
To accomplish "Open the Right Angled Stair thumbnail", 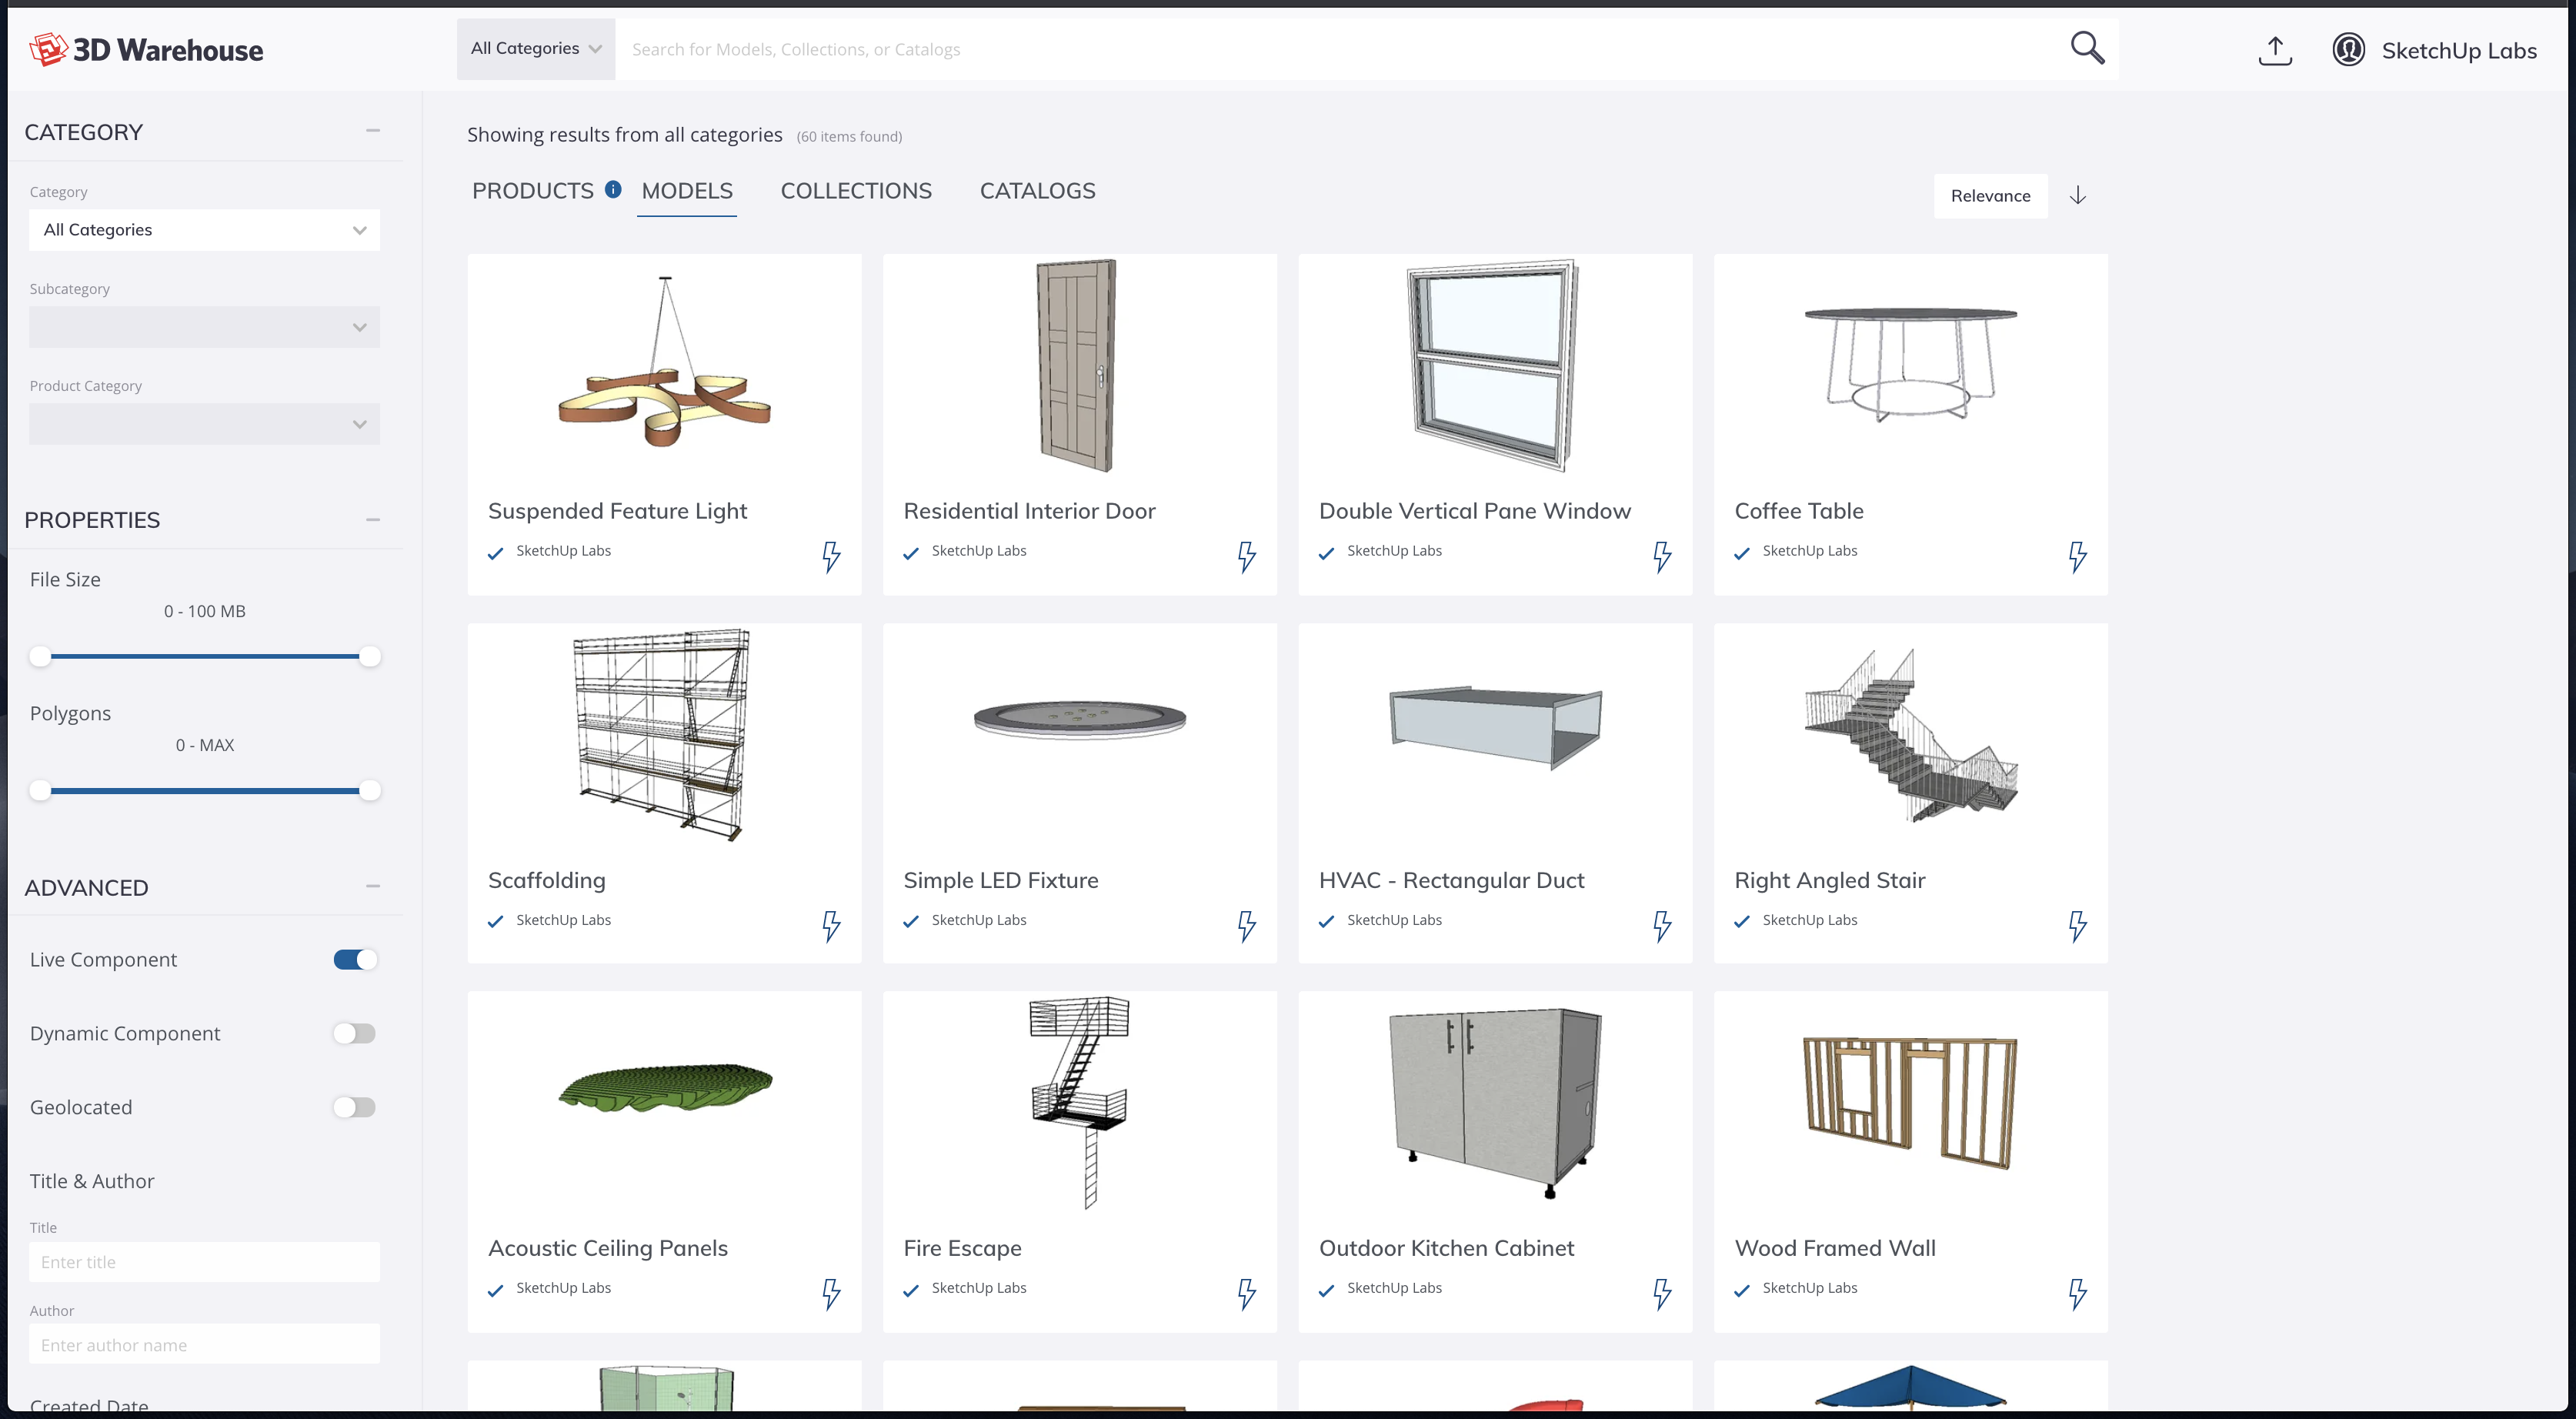I will coord(1910,735).
